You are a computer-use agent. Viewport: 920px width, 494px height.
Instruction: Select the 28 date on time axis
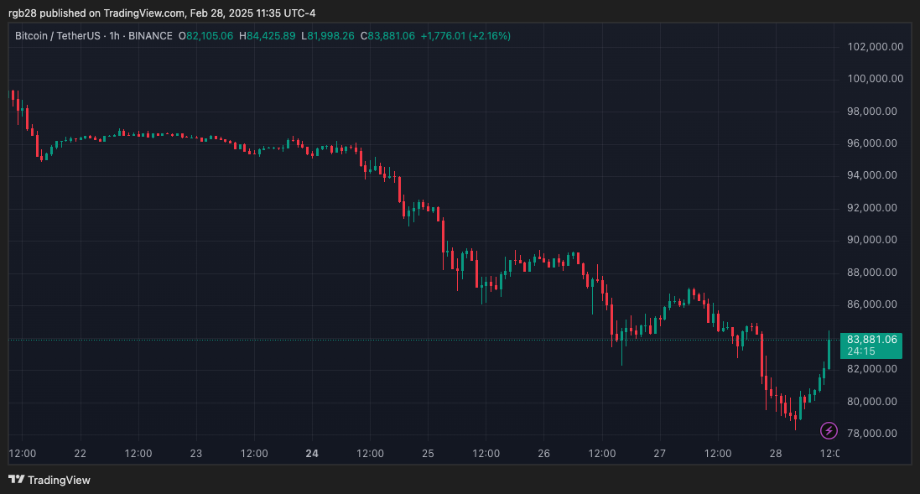(776, 454)
